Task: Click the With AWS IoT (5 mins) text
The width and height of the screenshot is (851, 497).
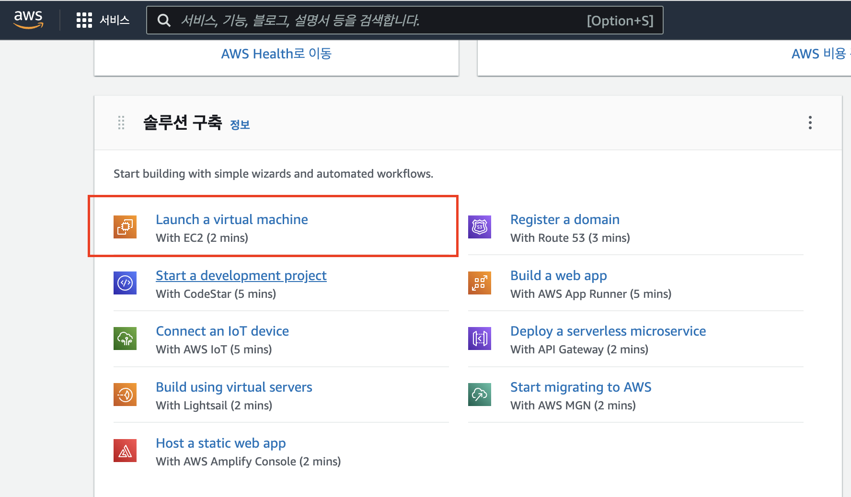Action: click(x=214, y=350)
